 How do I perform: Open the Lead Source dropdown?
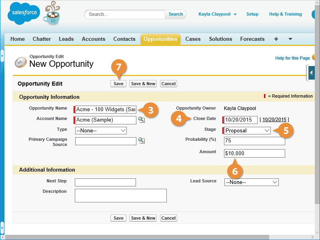point(252,182)
